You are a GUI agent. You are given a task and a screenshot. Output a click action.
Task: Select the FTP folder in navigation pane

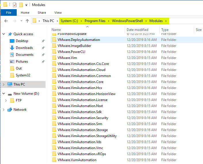tap(18, 100)
